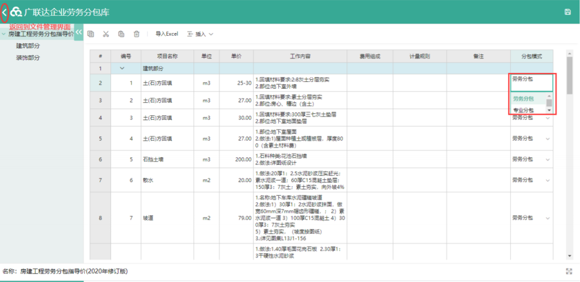Click the scissors cut icon
Viewport: 580px width, 282px height.
tap(106, 34)
